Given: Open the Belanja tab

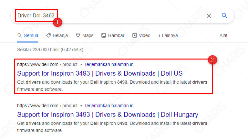Looking at the screenshot, I should coord(57,35).
